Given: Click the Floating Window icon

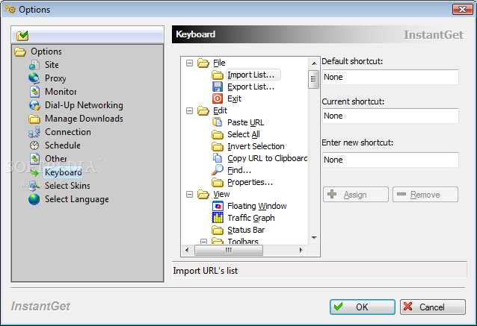Looking at the screenshot, I should tap(218, 206).
